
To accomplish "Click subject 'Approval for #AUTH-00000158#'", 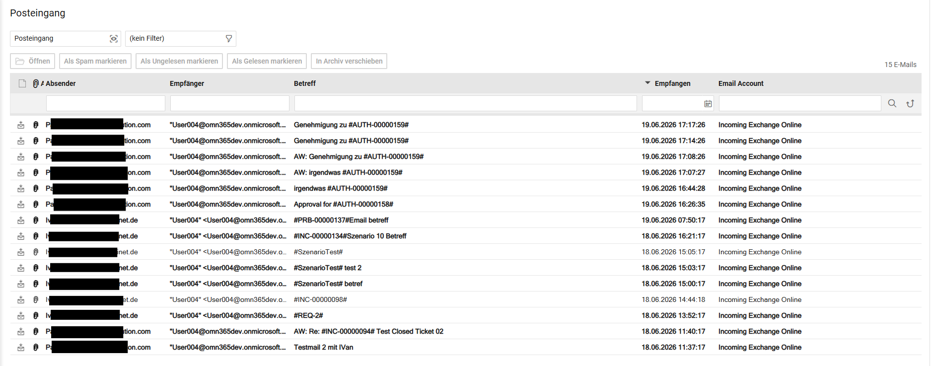I will coord(344,204).
